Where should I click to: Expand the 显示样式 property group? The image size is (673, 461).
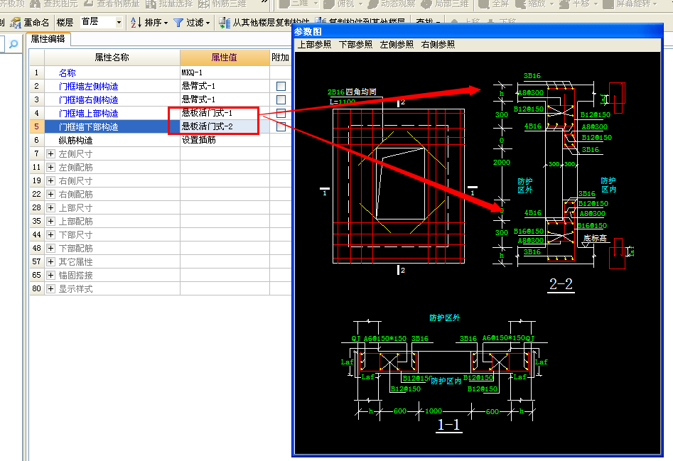(50, 288)
